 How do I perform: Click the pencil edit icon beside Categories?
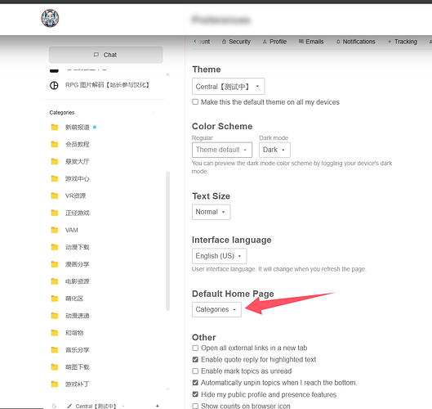coord(154,112)
